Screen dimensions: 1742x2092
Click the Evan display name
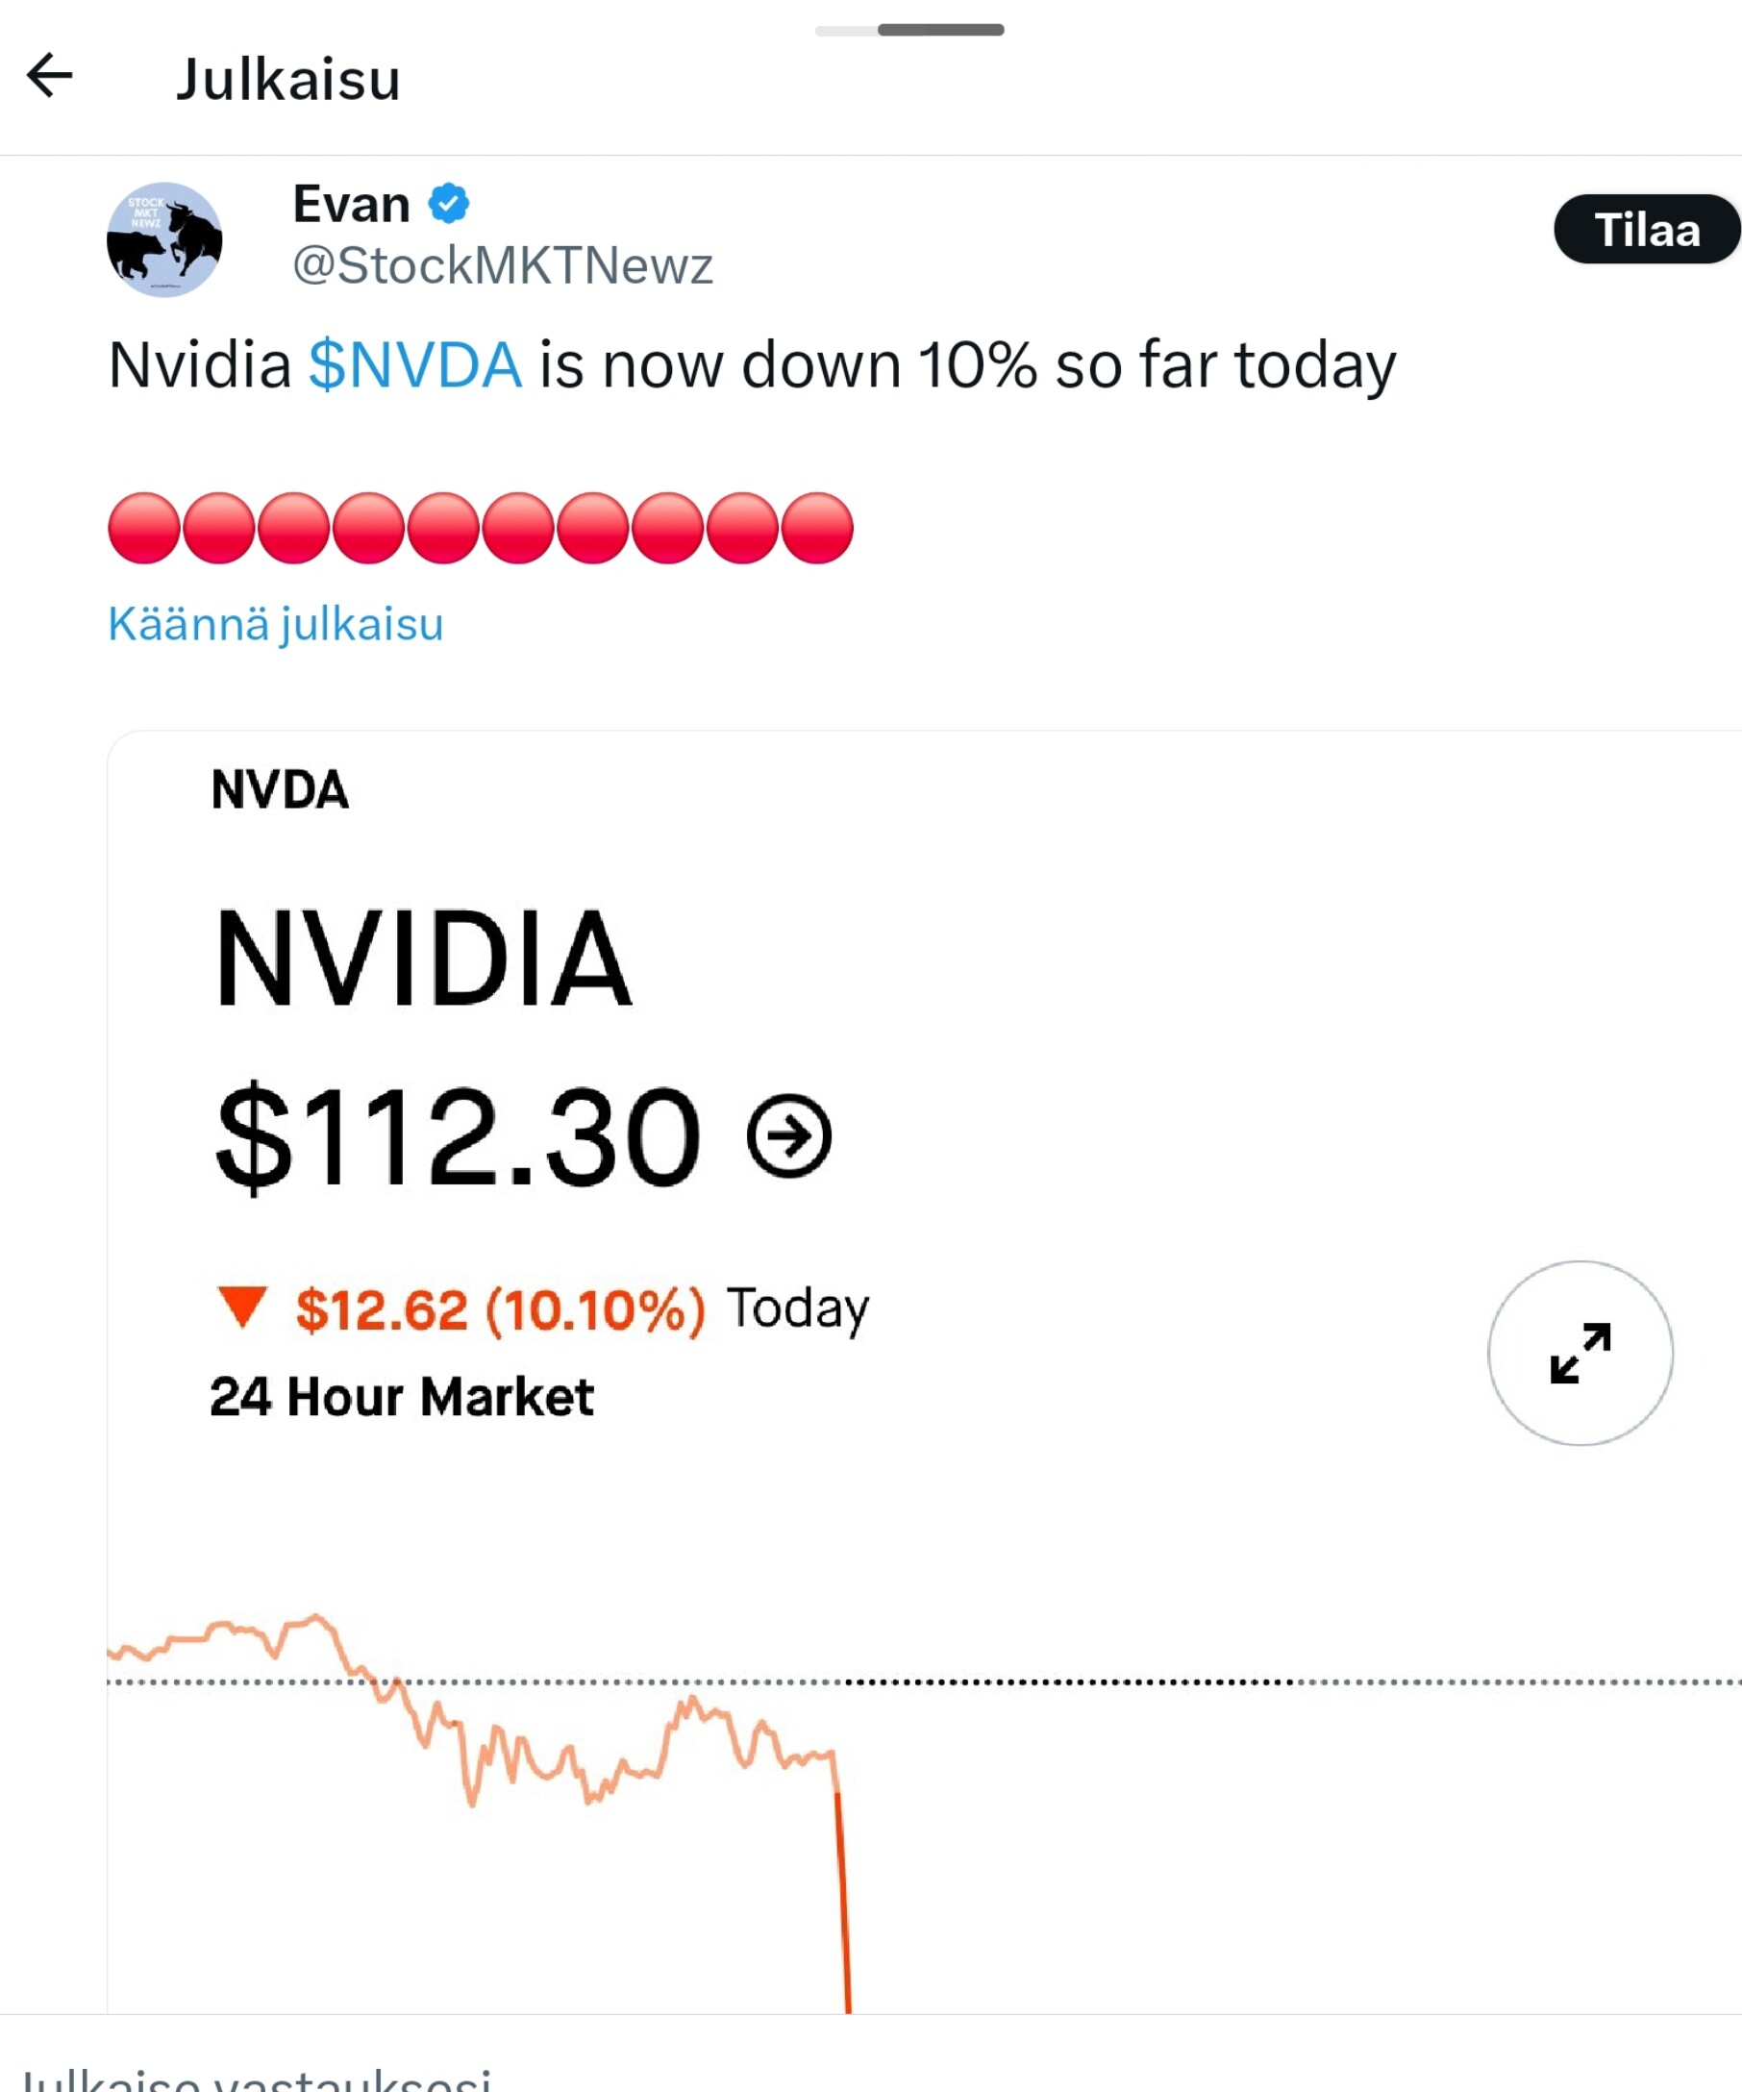point(352,204)
